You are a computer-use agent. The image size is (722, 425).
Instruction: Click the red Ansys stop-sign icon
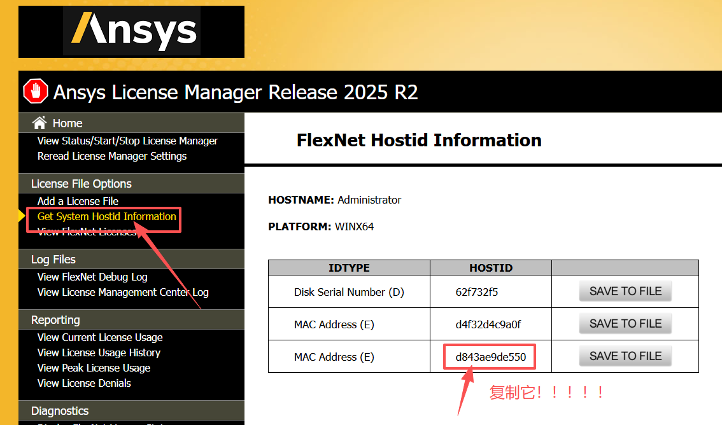point(35,91)
